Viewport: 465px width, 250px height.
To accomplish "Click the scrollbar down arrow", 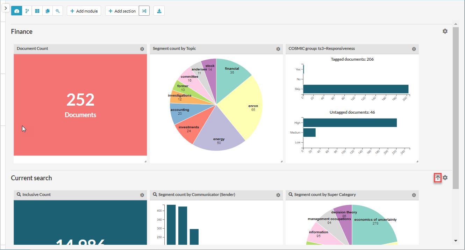I will 456,241.
